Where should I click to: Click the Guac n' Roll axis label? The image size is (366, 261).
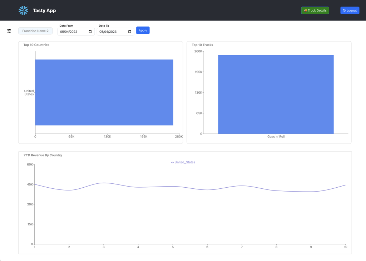pos(276,137)
